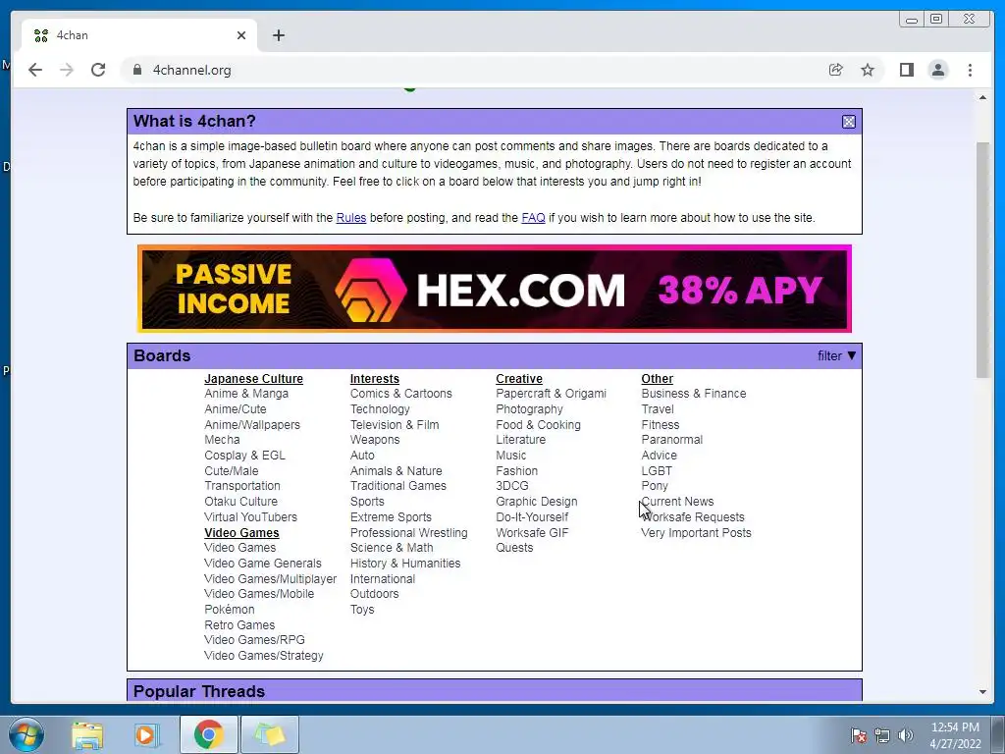Open the Rules link
1005x754 pixels.
350,218
